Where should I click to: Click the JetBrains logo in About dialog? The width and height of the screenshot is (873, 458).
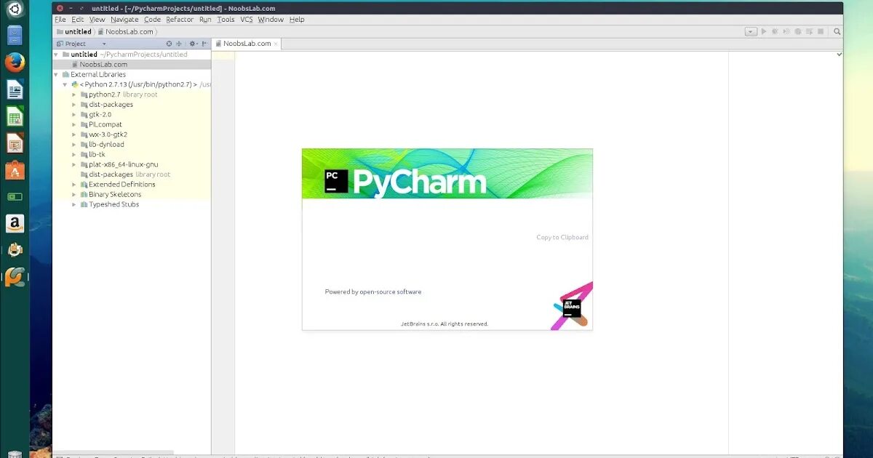(572, 308)
